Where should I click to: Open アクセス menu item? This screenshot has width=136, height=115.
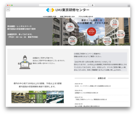(x=81, y=17)
